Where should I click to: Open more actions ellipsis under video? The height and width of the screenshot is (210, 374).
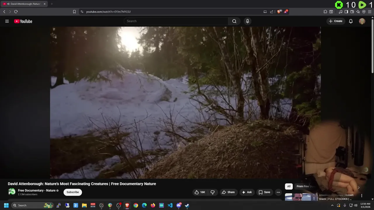point(278,192)
